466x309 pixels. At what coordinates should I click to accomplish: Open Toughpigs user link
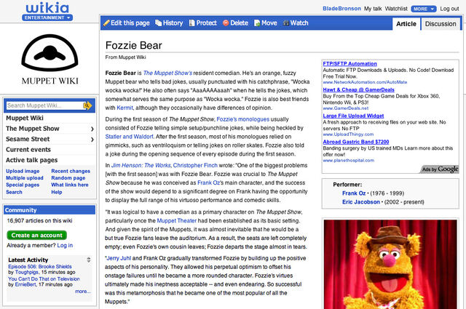(x=27, y=272)
